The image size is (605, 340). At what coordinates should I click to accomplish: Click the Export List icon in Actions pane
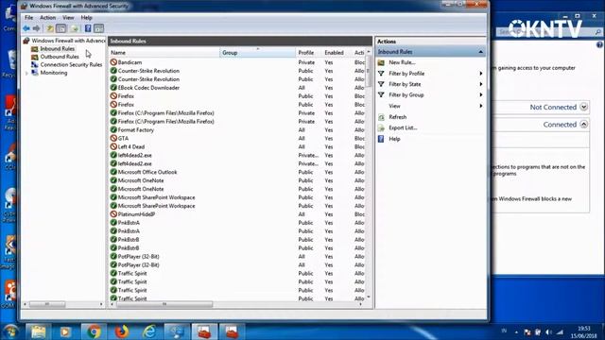pyautogui.click(x=381, y=127)
